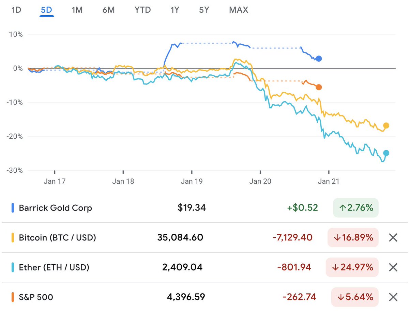Select the 1D time range tab
The width and height of the screenshot is (409, 311).
point(16,10)
